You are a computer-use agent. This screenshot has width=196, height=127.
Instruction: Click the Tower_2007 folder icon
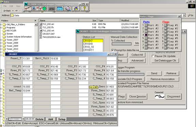coord(4,40)
